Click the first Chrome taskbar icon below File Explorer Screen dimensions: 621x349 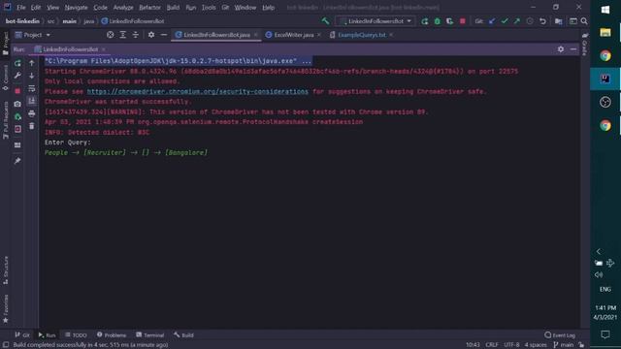click(x=605, y=56)
